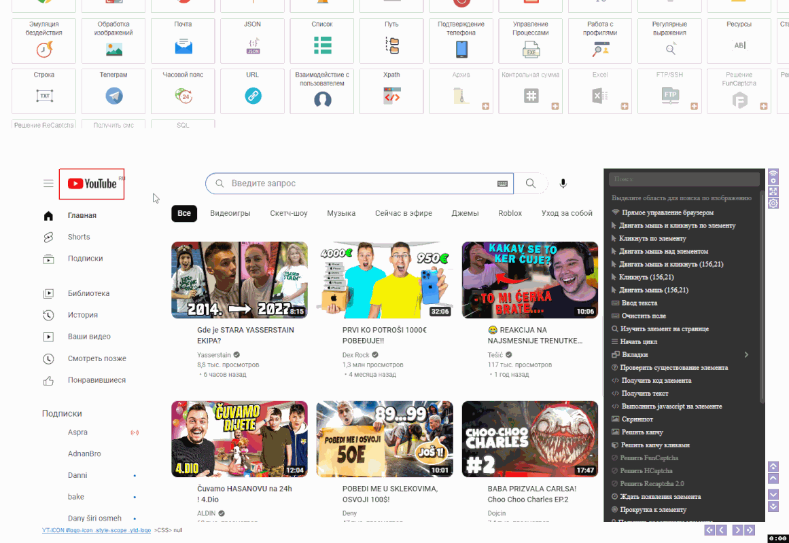Choose Получить текст action
The image size is (789, 543).
pyautogui.click(x=644, y=394)
